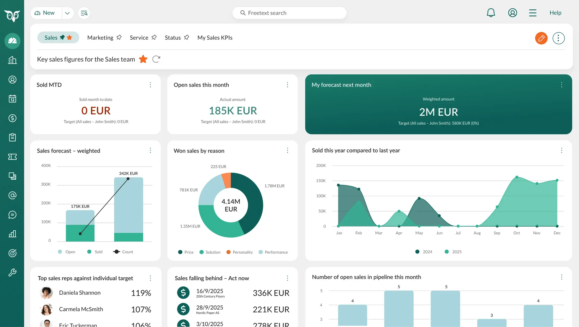Open Settings via the wrench icon
Screen dimensions: 579x327
12,272
